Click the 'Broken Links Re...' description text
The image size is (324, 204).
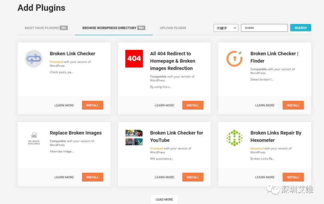262,159
